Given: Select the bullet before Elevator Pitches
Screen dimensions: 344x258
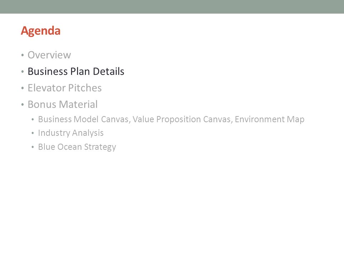Looking at the screenshot, I should [x=22, y=88].
